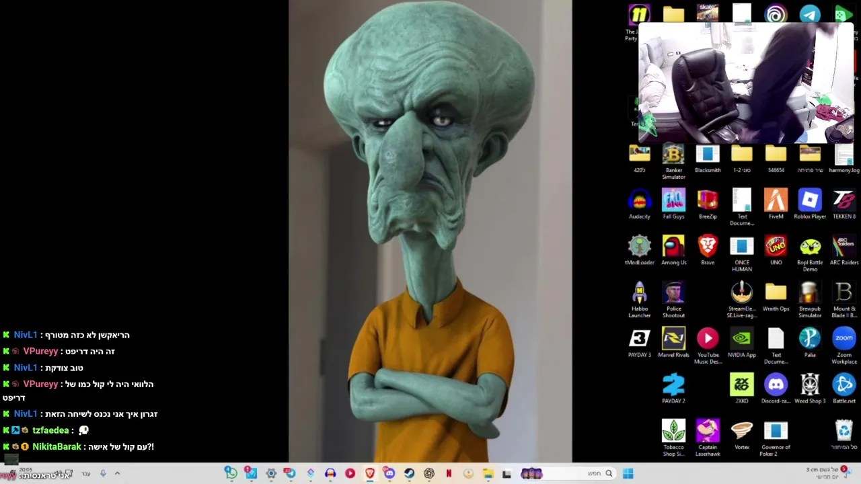Open PAYDAY 3 desktop icon
Image resolution: width=861 pixels, height=484 pixels.
(x=640, y=343)
